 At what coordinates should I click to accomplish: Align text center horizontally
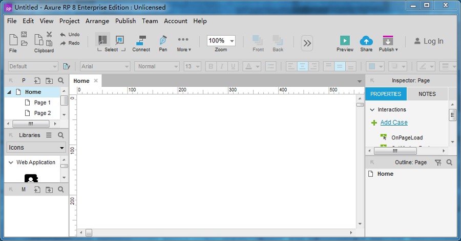pos(302,66)
